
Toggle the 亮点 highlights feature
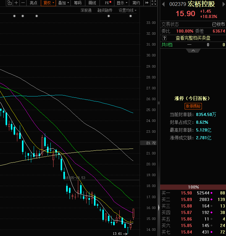pyautogui.click(x=33, y=3)
